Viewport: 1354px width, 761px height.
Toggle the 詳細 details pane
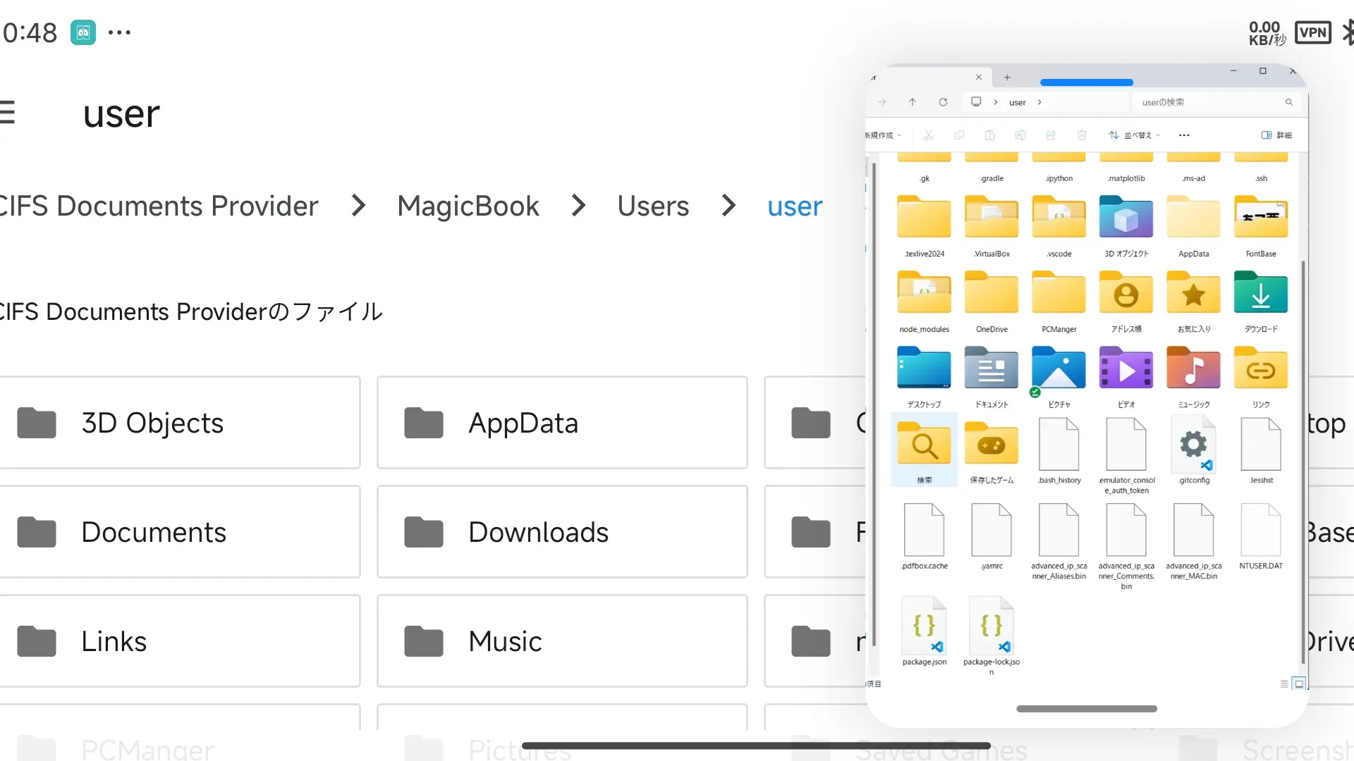click(x=1276, y=135)
